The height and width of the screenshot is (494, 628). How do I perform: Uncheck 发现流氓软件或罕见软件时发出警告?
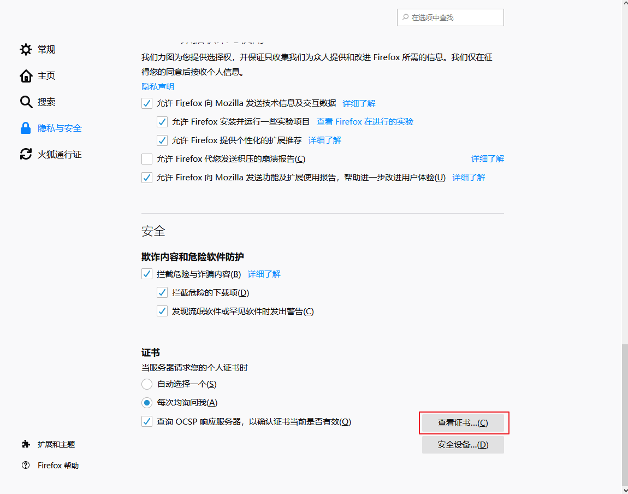(x=162, y=311)
